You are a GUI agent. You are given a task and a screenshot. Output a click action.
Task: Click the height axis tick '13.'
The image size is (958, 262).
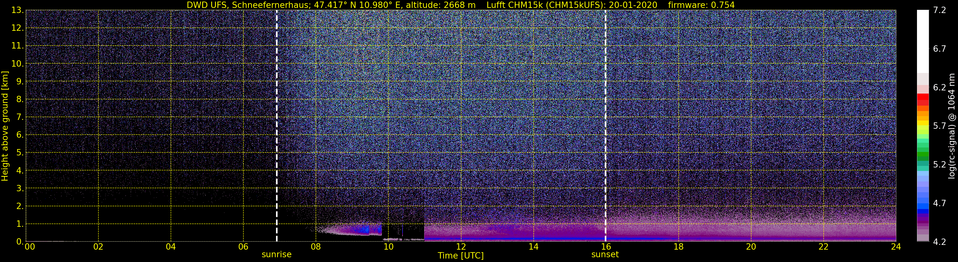[x=17, y=10]
